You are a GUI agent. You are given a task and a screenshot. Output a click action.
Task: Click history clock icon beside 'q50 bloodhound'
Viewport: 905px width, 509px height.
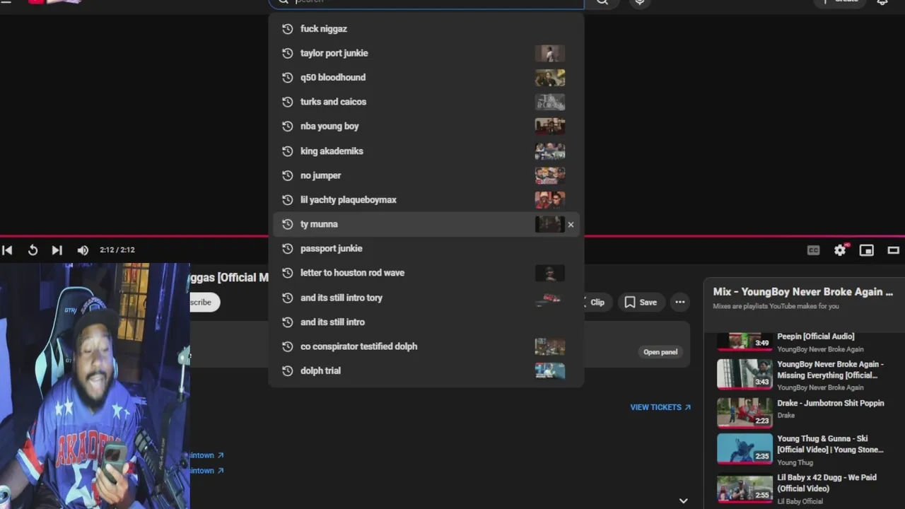(x=287, y=77)
